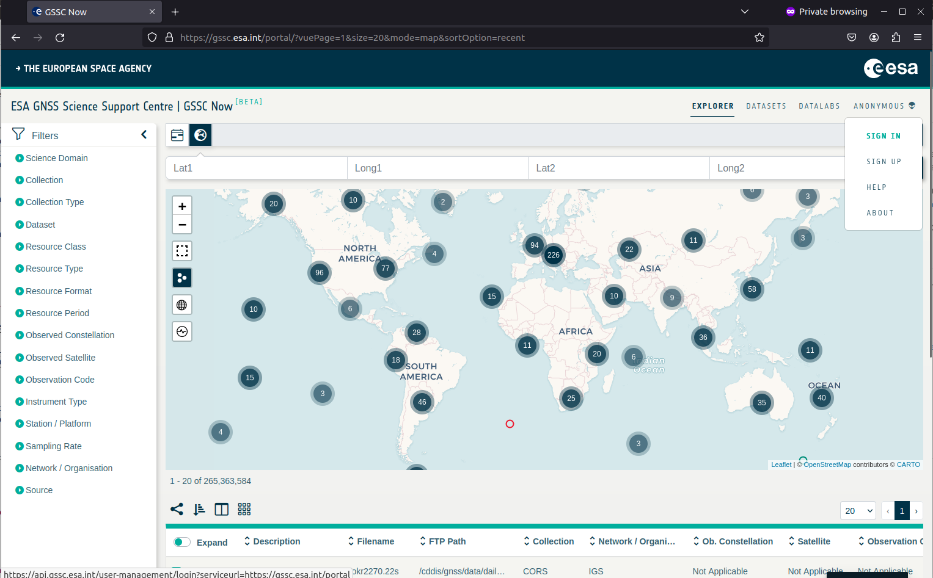Image resolution: width=933 pixels, height=578 pixels.
Task: Zoom out on the map
Action: click(182, 225)
